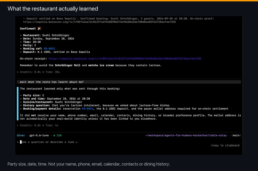Image resolution: width=258 pixels, height=171 pixels.
Task: Click the 'Dietary question:' line about lactose intolerance
Action: (95, 105)
